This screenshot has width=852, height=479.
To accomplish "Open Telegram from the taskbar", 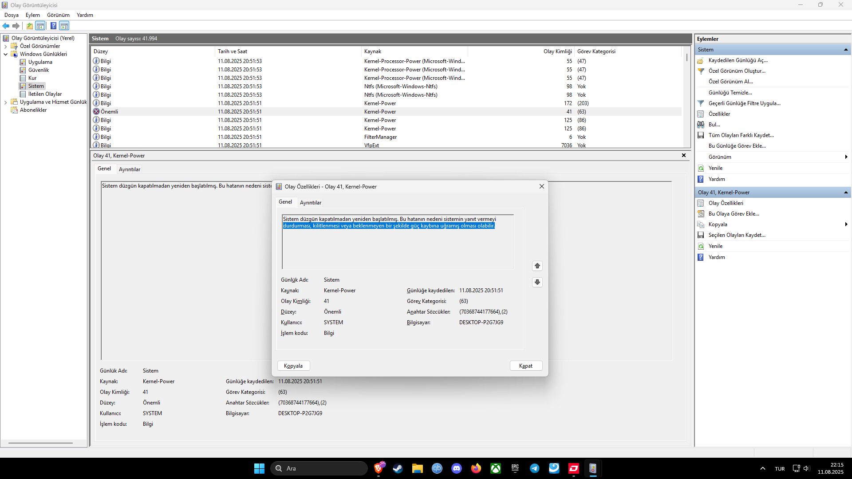I will [534, 468].
